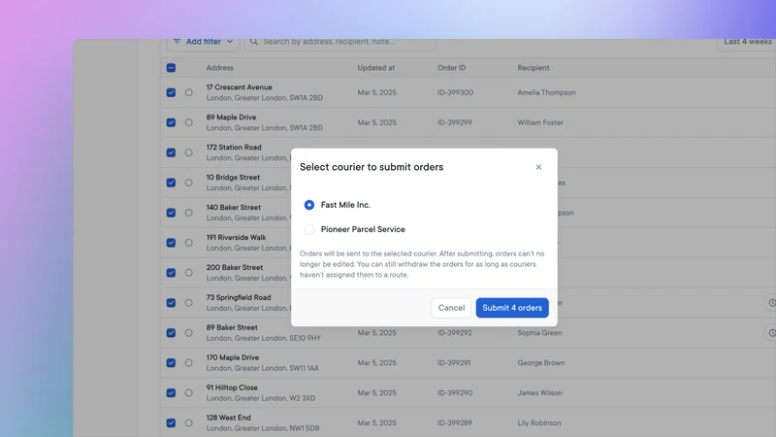Click order ID-399289
776x437 pixels.
click(455, 423)
